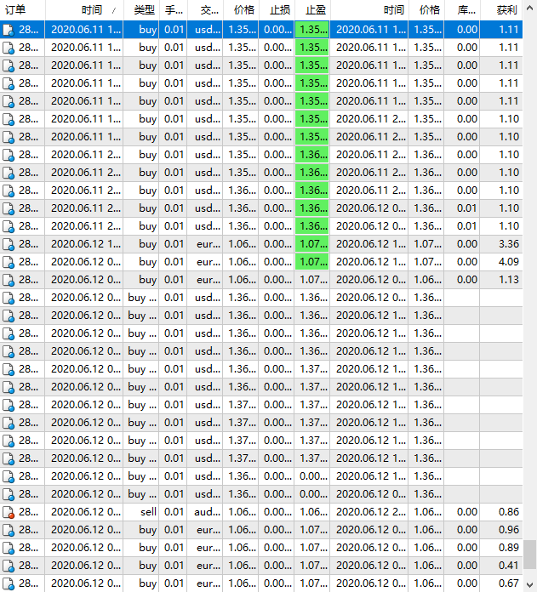This screenshot has height=592, width=537.
Task: Click the 'eur...' symbol in the 1.13 row
Action: [x=205, y=280]
